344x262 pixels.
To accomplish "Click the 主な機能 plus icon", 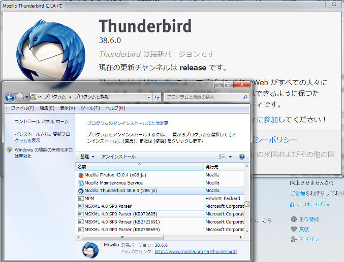I will (294, 219).
